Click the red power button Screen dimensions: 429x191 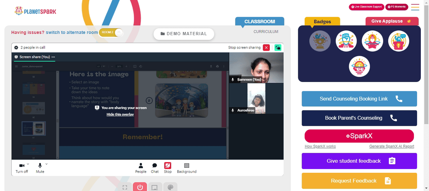(140, 187)
